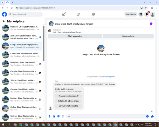Open the Friends icon in top navigation
Screen dimensions: 159x127
click(x=79, y=14)
